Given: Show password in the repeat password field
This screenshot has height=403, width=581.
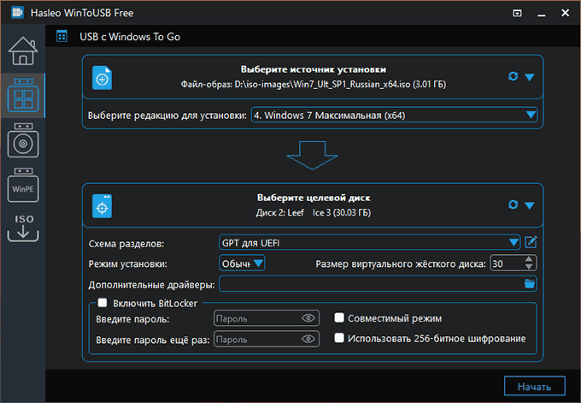Looking at the screenshot, I should (308, 339).
